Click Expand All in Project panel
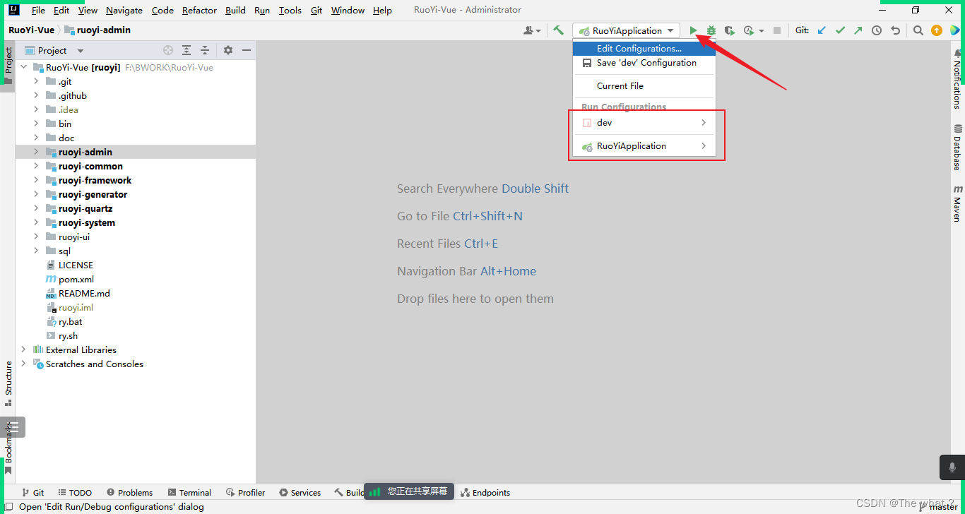The width and height of the screenshot is (965, 514). pyautogui.click(x=187, y=50)
